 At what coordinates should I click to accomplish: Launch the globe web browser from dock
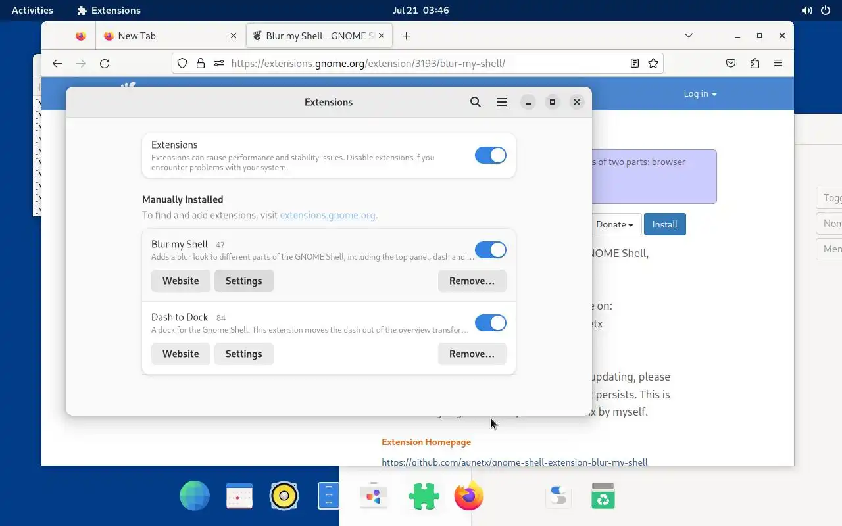(x=195, y=496)
